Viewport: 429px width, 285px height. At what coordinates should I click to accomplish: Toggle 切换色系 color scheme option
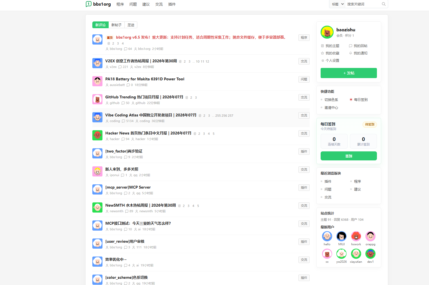click(331, 100)
